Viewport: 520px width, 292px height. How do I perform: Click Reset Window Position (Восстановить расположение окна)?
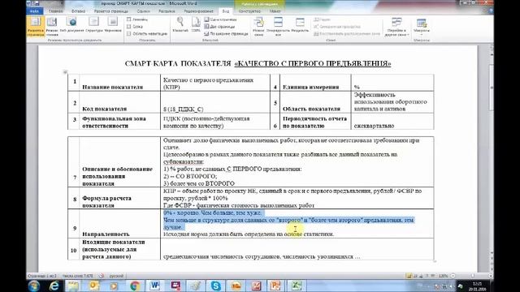point(347,34)
